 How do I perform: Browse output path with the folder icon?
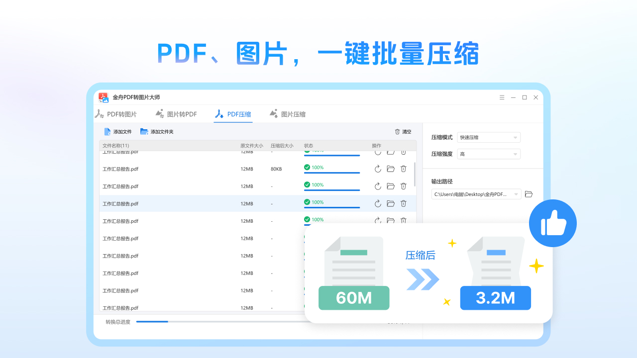tap(529, 194)
